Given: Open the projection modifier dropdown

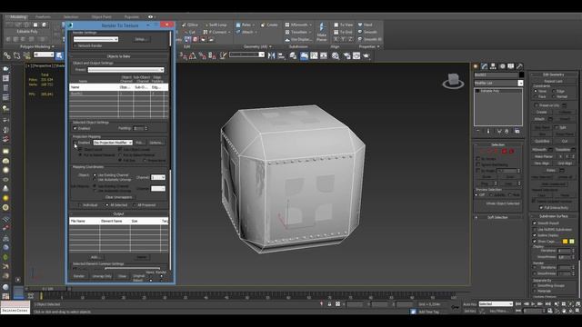Looking at the screenshot, I should click(x=113, y=143).
